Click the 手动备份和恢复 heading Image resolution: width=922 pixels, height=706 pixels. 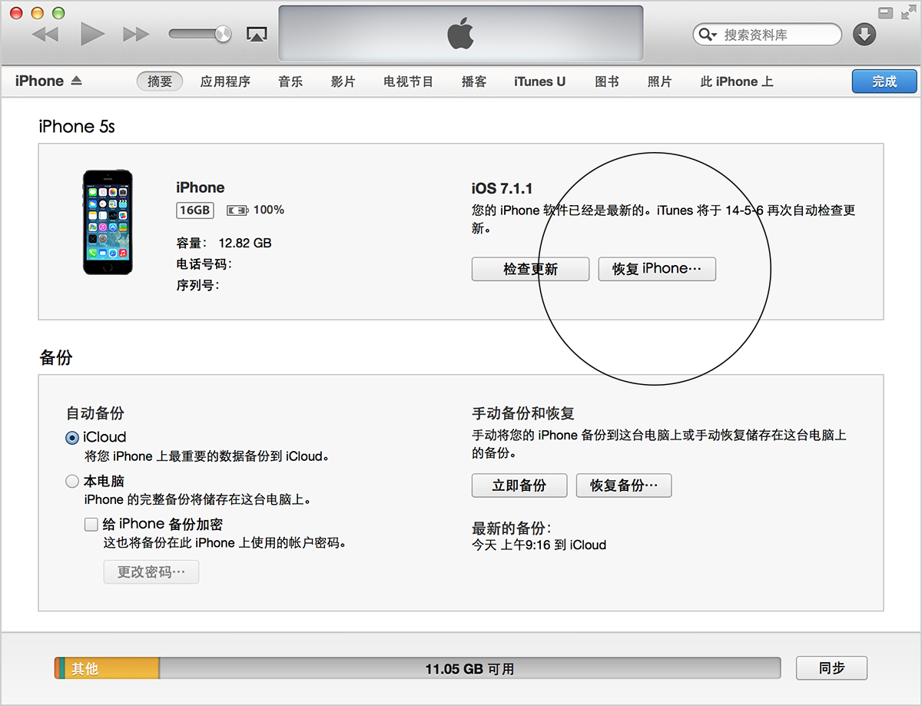(522, 413)
